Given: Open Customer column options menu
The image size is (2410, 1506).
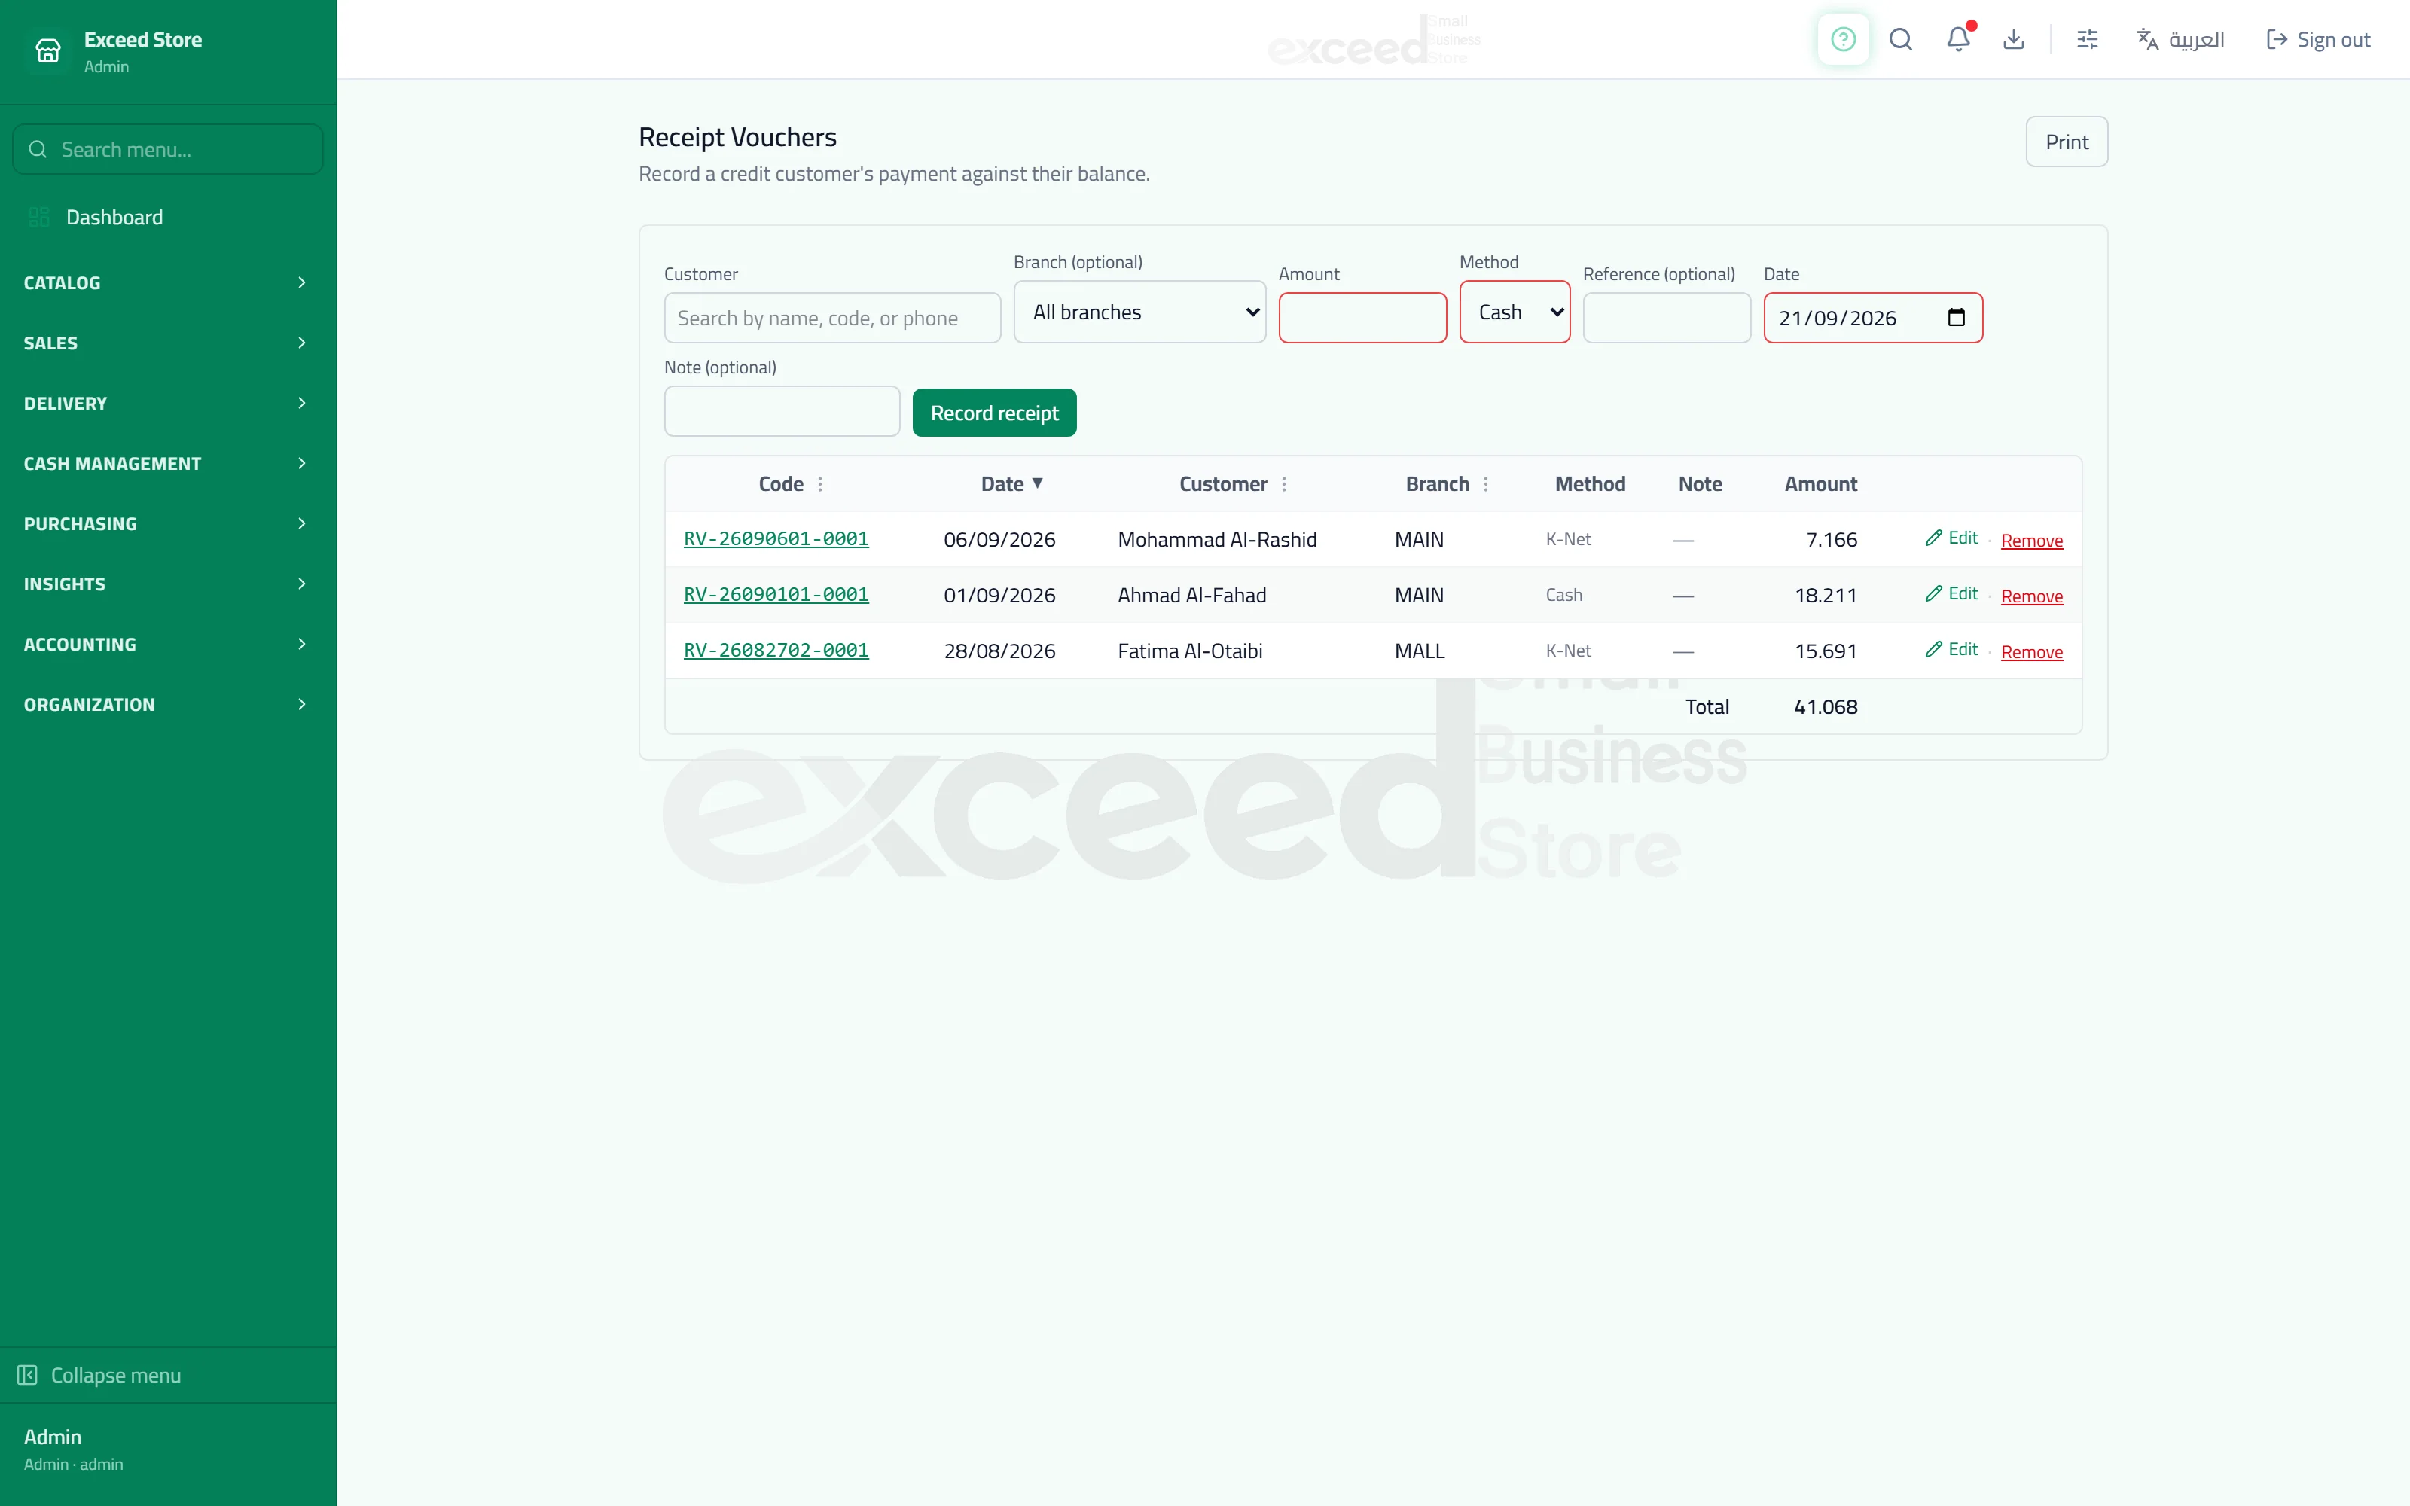Looking at the screenshot, I should (x=1283, y=484).
